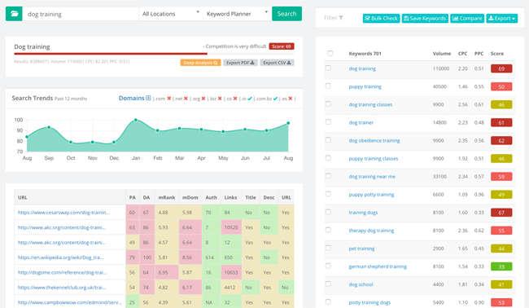This screenshot has width=529, height=308.
Task: Click the Deep Analysis magnifier button
Action: coord(200,63)
